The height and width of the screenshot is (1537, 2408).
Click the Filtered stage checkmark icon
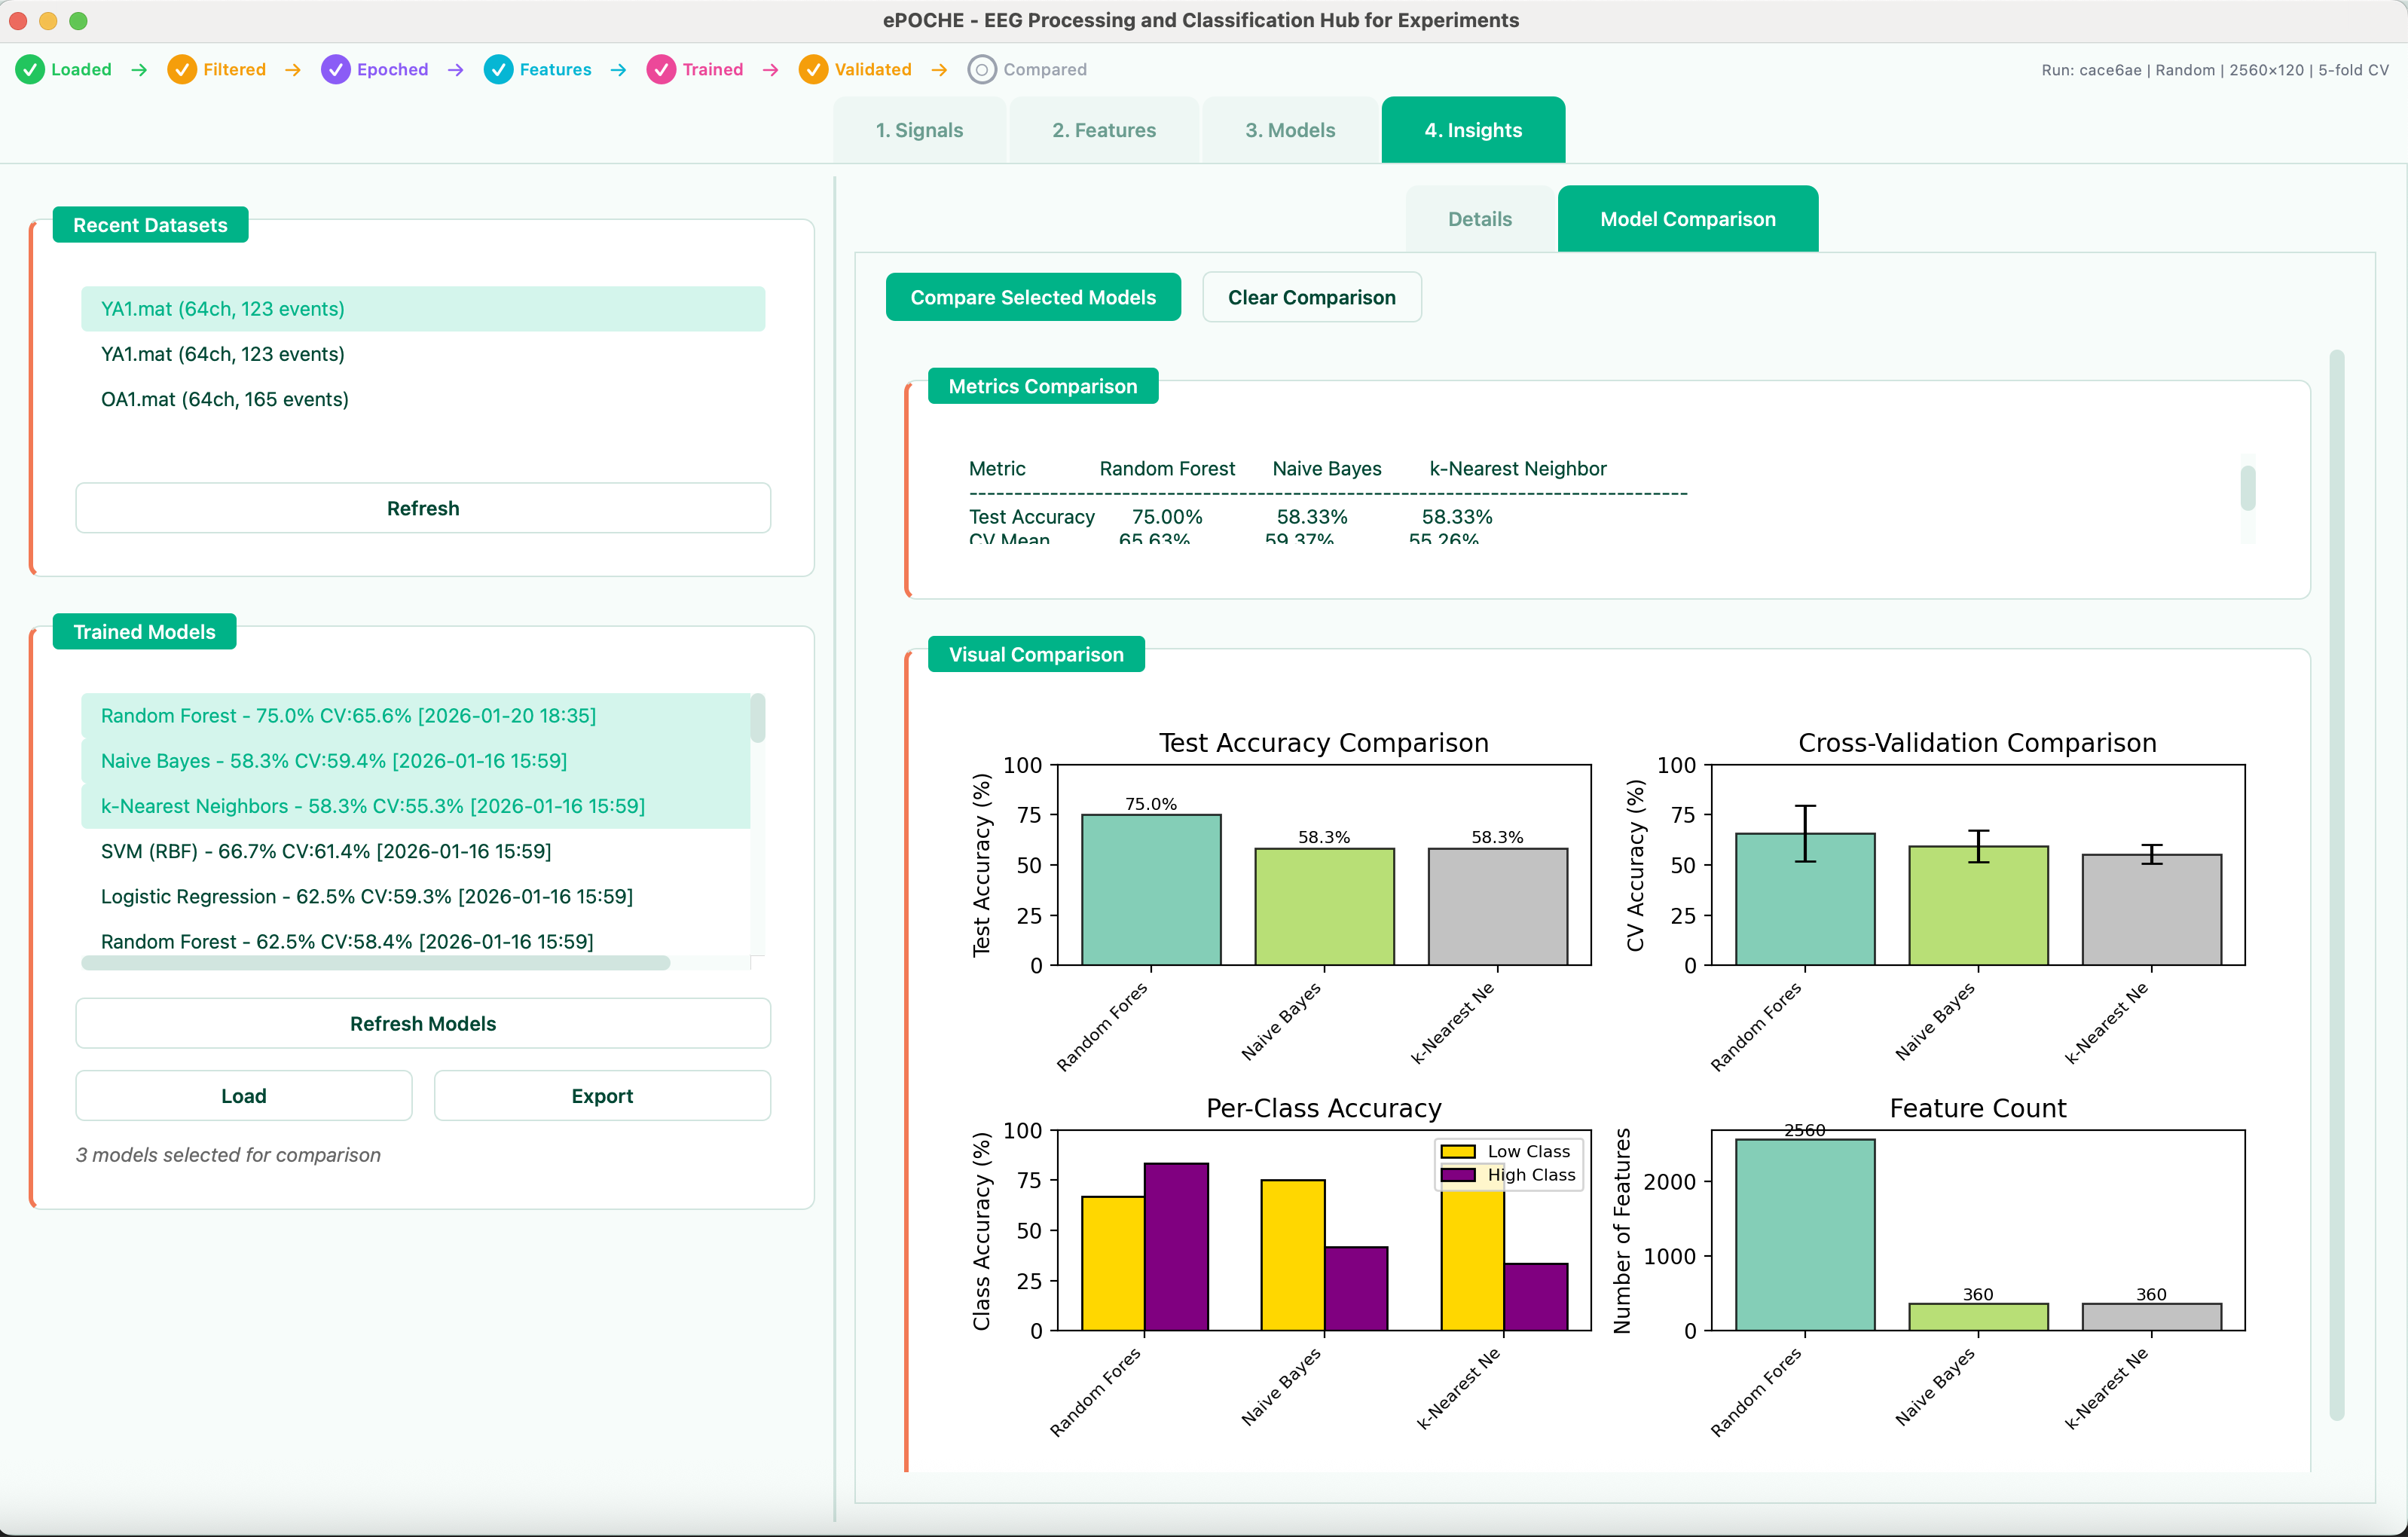tap(181, 69)
